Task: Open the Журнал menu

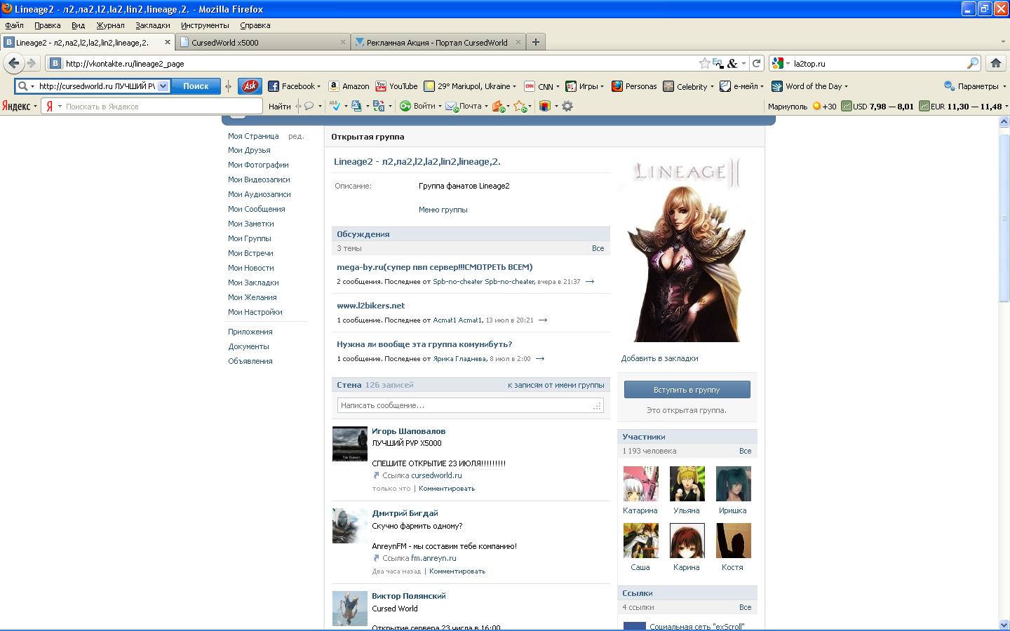Action: point(110,25)
